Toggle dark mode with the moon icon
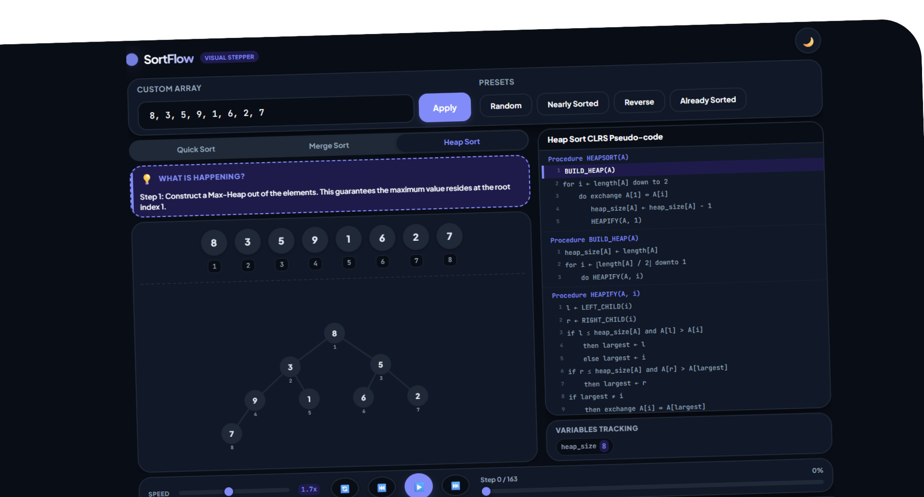The width and height of the screenshot is (924, 497). (x=808, y=41)
